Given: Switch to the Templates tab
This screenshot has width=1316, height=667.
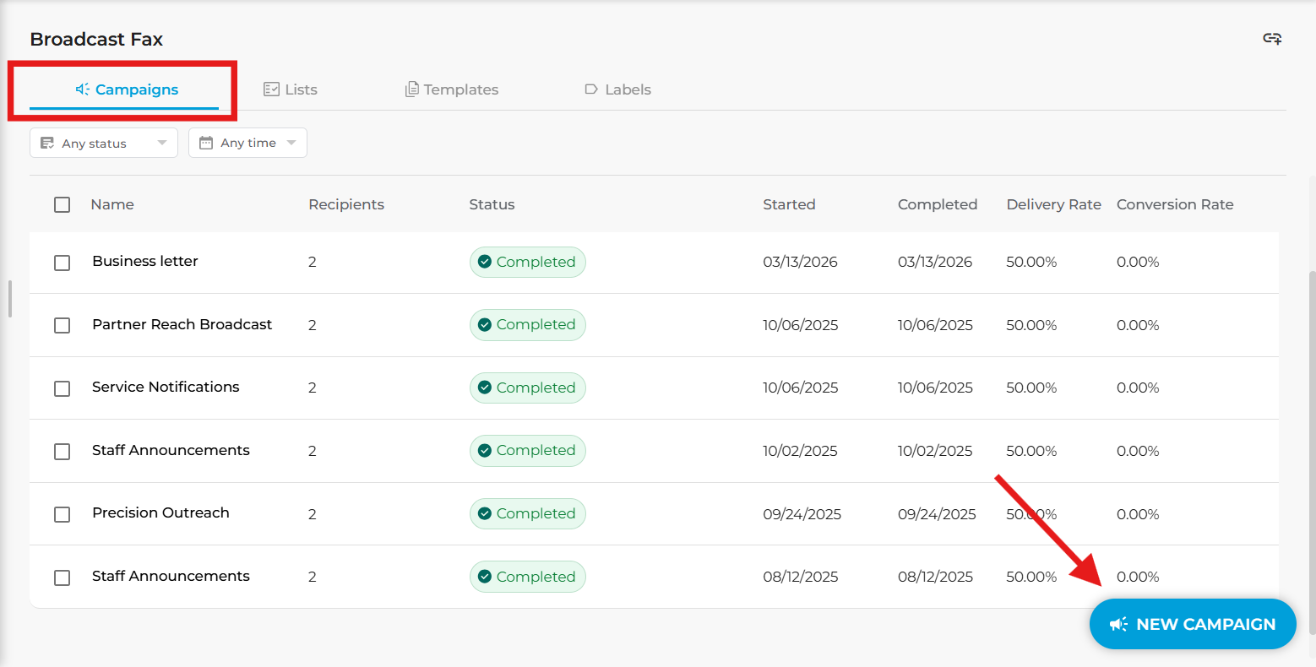Looking at the screenshot, I should click(460, 89).
